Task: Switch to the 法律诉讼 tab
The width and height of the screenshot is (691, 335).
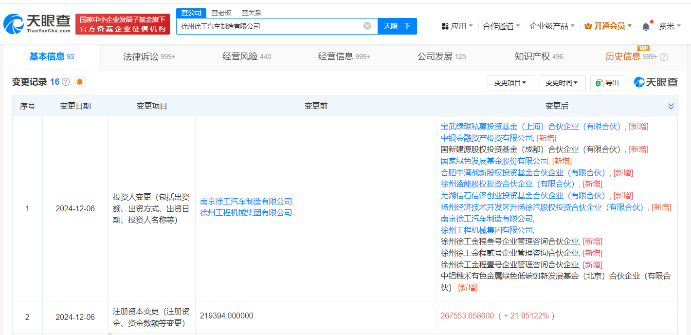Action: (x=148, y=56)
